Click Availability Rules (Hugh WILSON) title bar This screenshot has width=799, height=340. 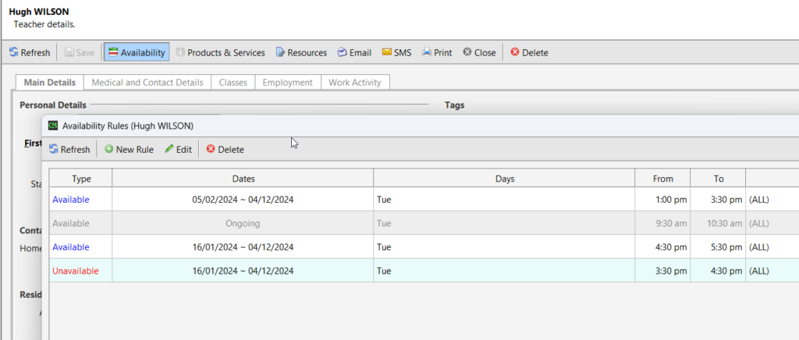click(x=421, y=126)
